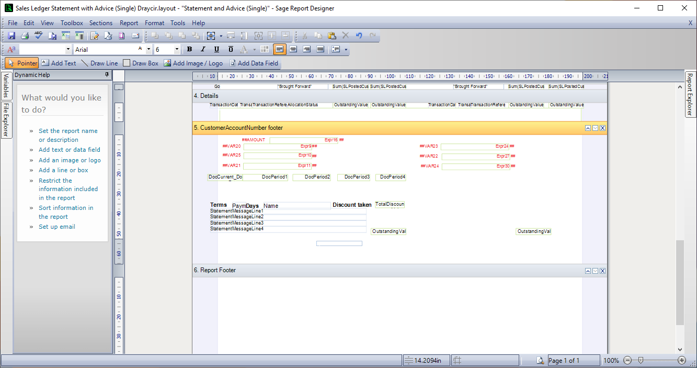
Task: Click 'Add an image or logo' link
Action: click(70, 160)
